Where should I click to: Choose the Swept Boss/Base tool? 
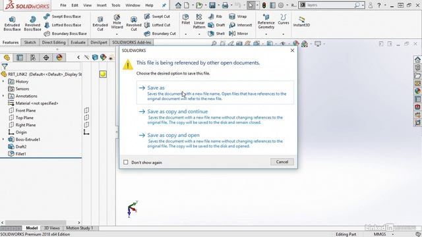coord(62,16)
